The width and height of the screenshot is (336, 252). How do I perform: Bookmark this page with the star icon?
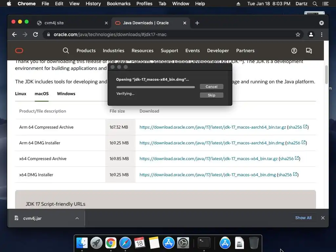coord(298,34)
